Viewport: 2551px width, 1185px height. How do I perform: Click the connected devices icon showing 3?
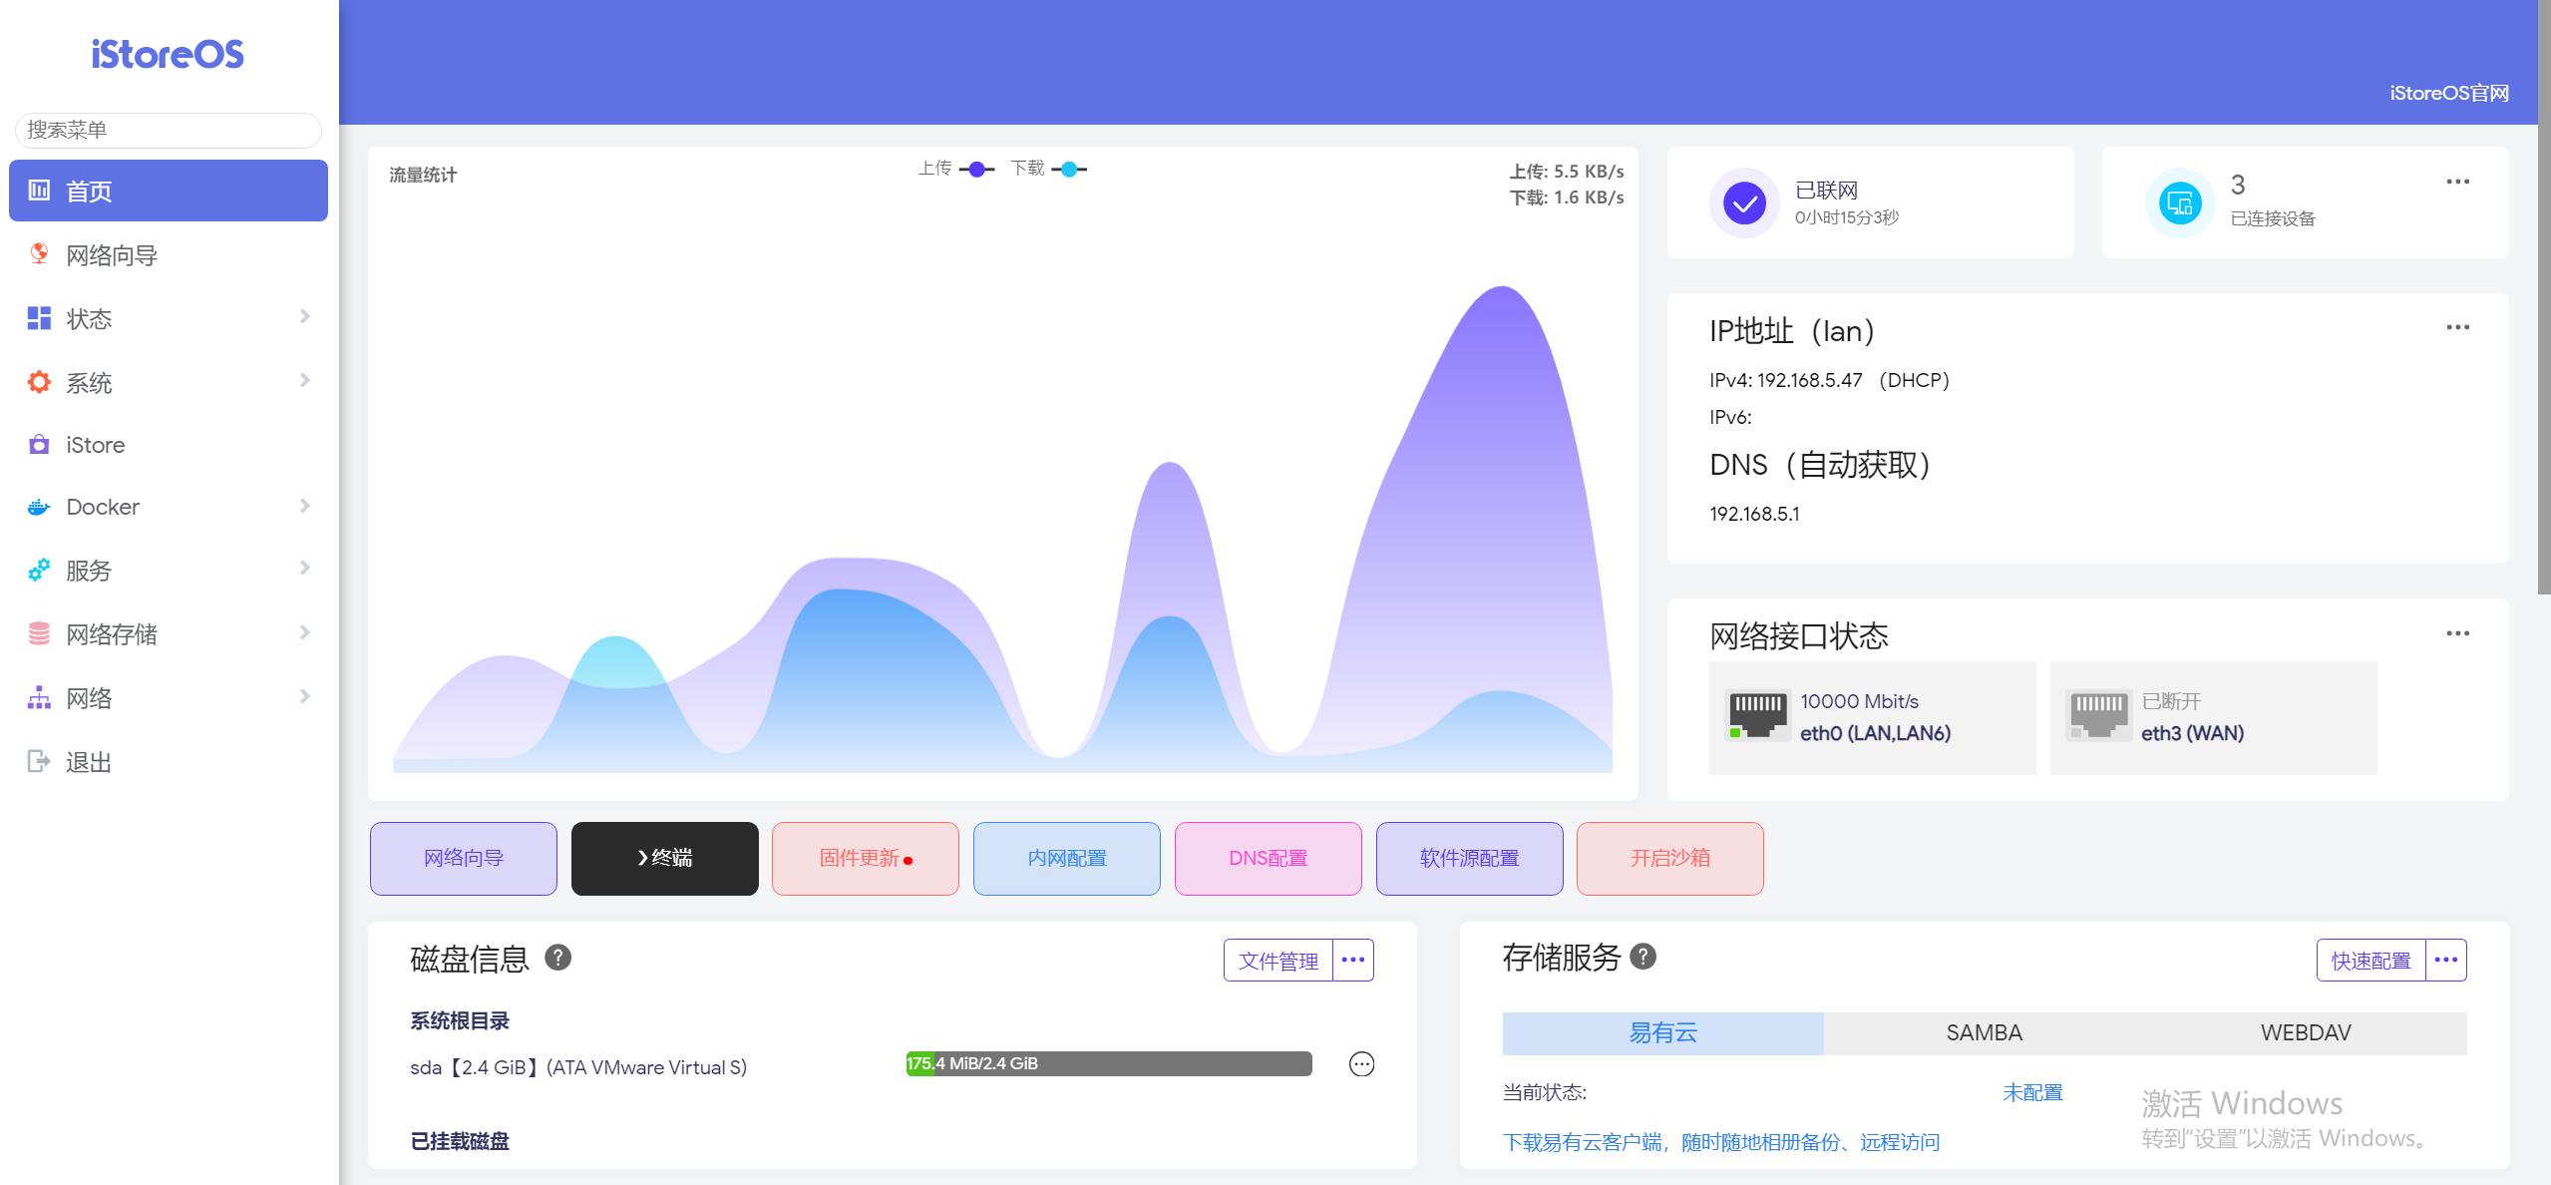pyautogui.click(x=2181, y=202)
